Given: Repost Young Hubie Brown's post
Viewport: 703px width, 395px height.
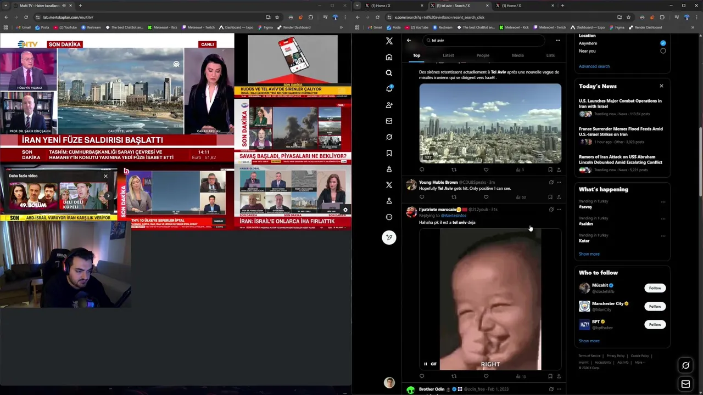Looking at the screenshot, I should point(454,197).
